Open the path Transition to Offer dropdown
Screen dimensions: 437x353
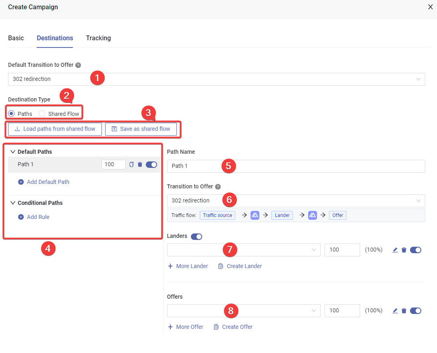click(296, 200)
